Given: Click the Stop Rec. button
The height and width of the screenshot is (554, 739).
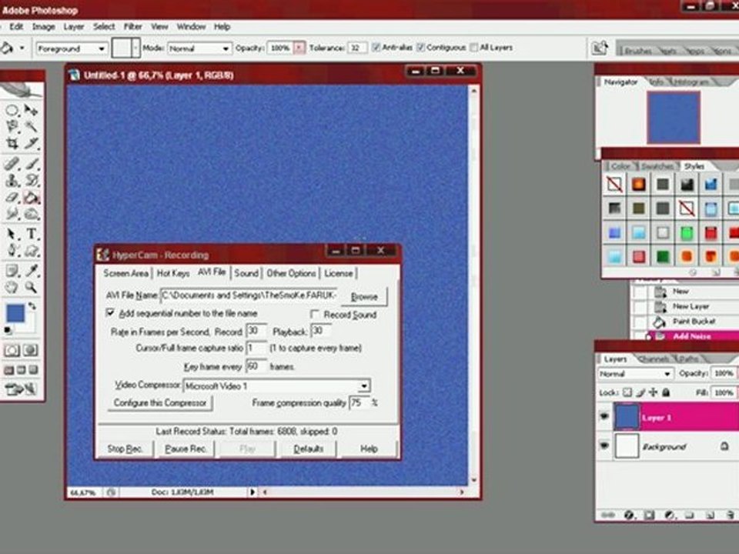Looking at the screenshot, I should point(125,449).
